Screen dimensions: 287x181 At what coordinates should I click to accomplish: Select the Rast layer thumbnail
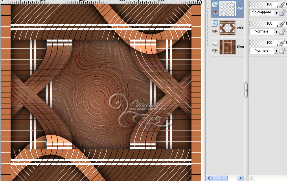click(x=228, y=8)
